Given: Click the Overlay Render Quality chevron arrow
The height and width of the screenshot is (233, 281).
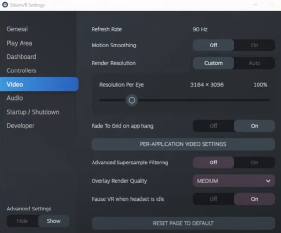Looking at the screenshot, I should click(268, 181).
